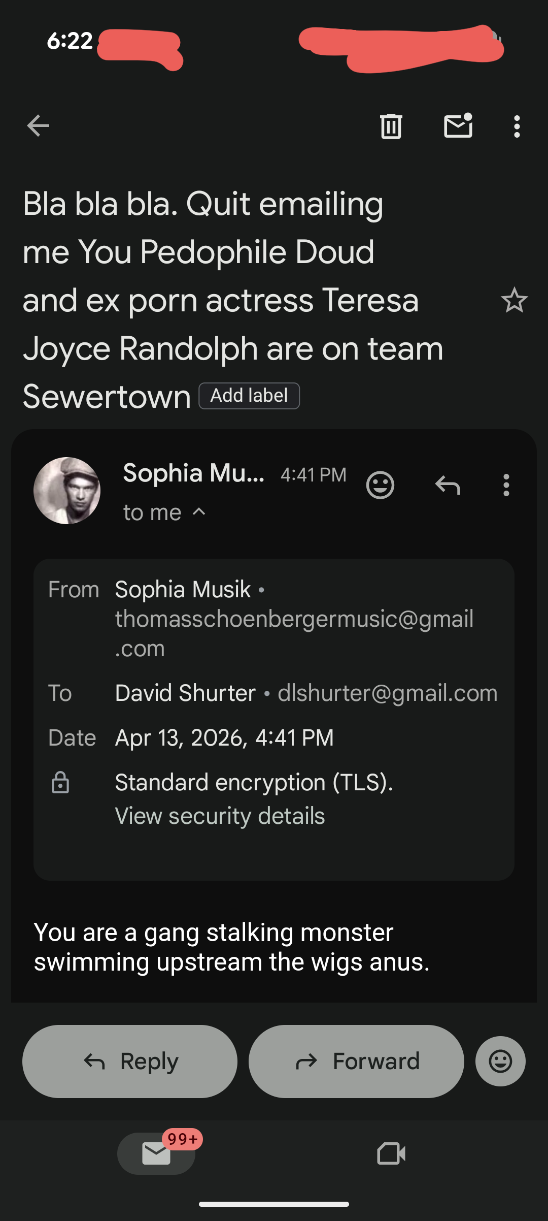This screenshot has height=1221, width=548.
Task: Star this email conversation
Action: tap(514, 300)
